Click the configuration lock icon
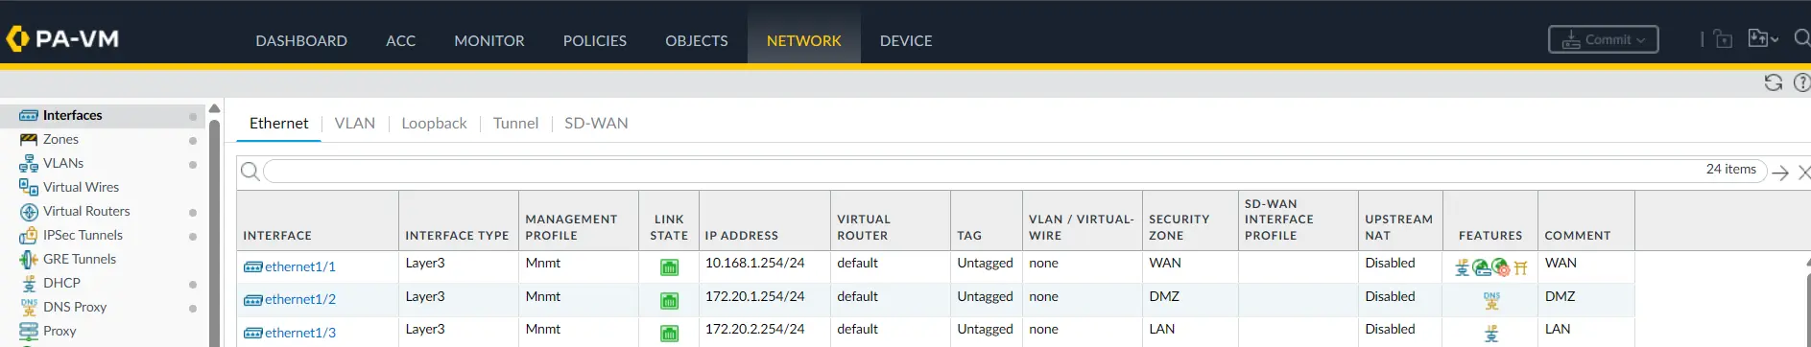1811x347 pixels. coord(1724,39)
